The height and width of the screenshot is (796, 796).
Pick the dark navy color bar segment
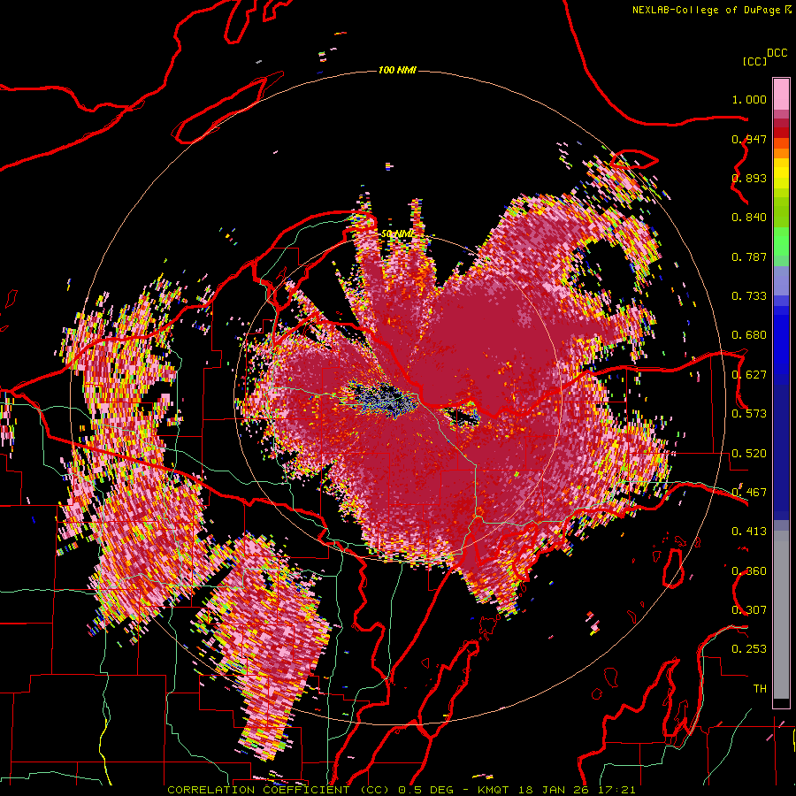click(x=781, y=451)
